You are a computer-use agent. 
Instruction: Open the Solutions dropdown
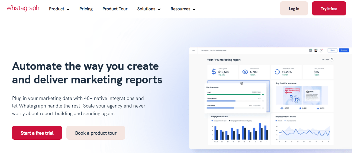point(149,9)
